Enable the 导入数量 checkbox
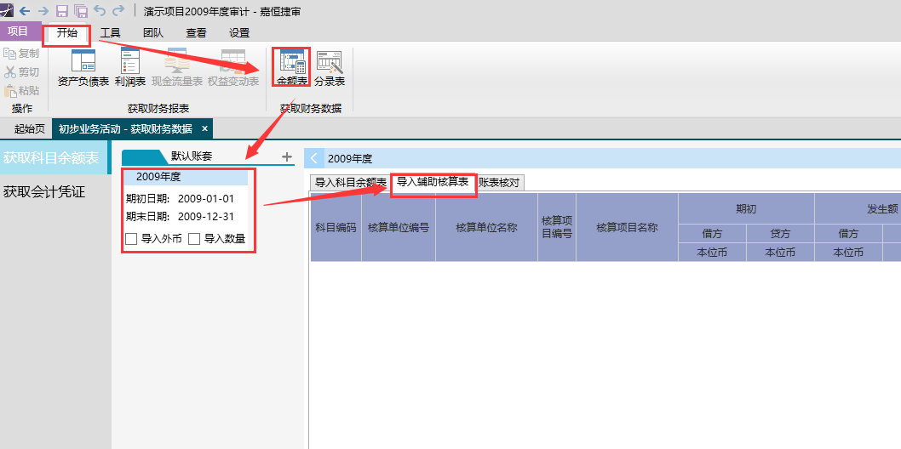Viewport: 901px width, 449px height. coord(194,239)
